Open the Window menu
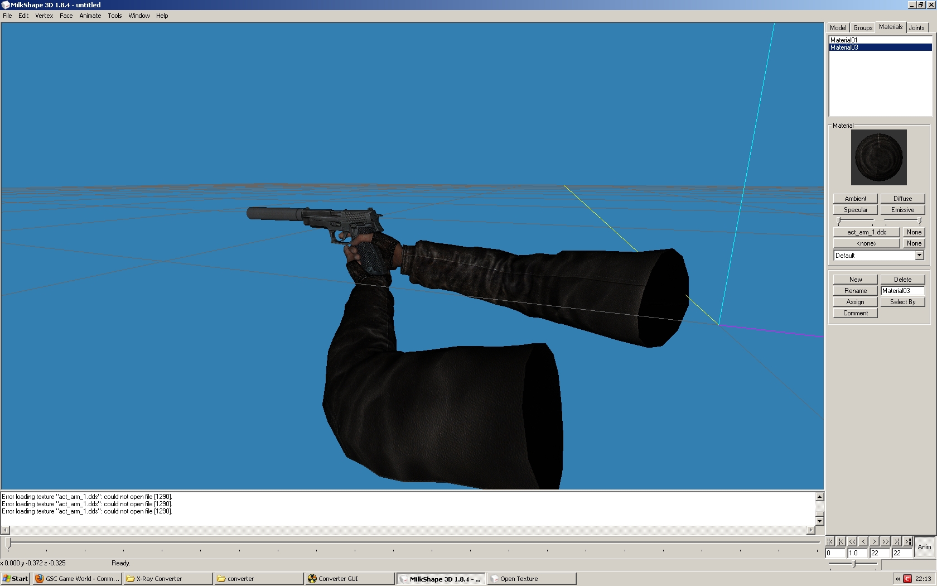937x586 pixels. [x=139, y=16]
